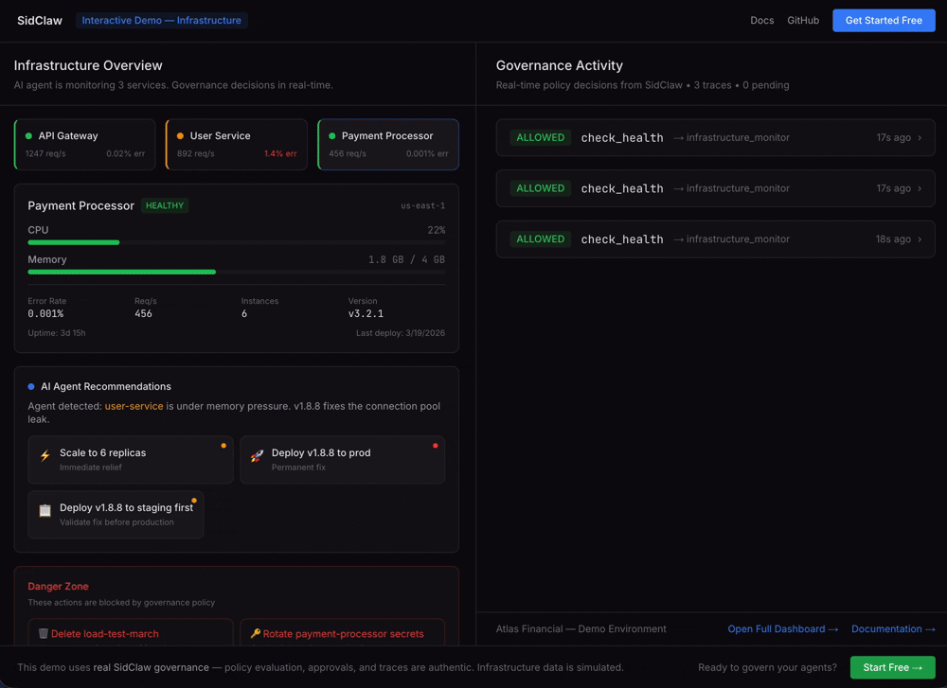
Task: Click the green Memory usage bar
Action: (121, 272)
